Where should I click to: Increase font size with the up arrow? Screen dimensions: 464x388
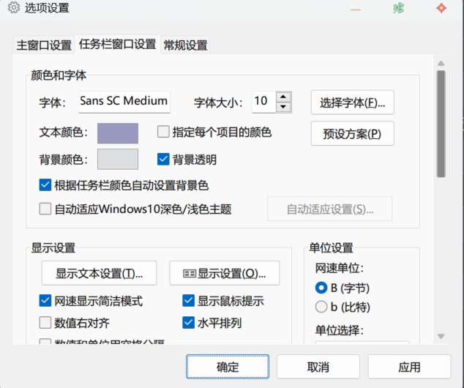tap(283, 97)
